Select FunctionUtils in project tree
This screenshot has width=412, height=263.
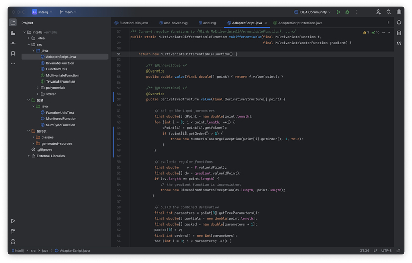click(x=56, y=69)
